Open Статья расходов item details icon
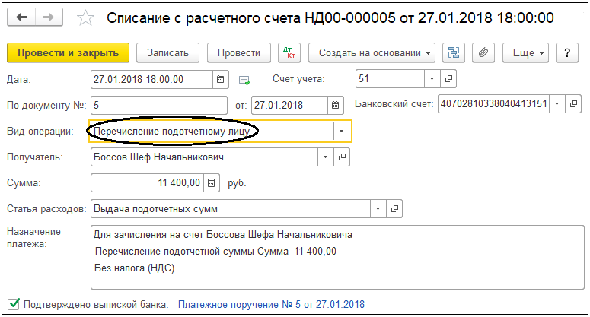This screenshot has height=317, width=590. point(394,209)
